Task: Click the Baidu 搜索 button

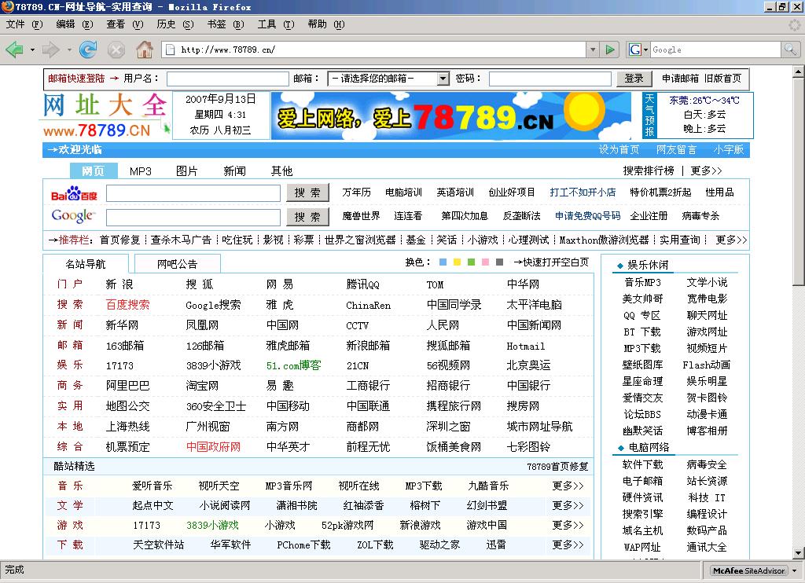Action: coord(307,193)
